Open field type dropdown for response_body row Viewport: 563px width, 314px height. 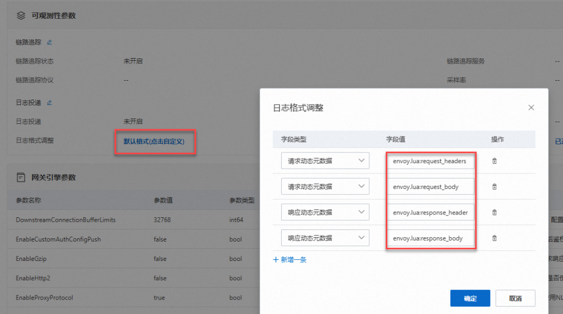coord(325,238)
